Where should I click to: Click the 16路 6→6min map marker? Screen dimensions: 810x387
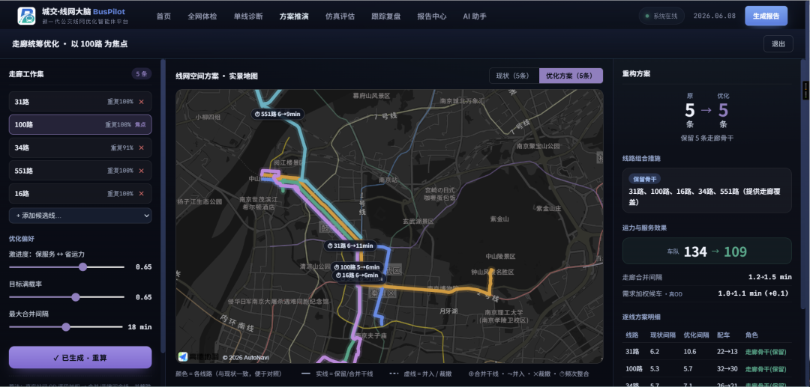(x=358, y=275)
